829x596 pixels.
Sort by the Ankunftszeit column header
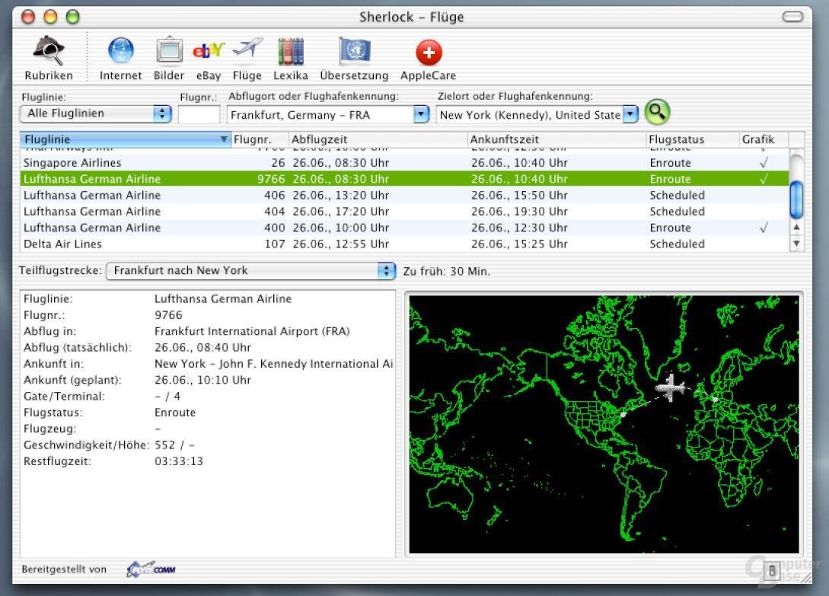pos(556,139)
